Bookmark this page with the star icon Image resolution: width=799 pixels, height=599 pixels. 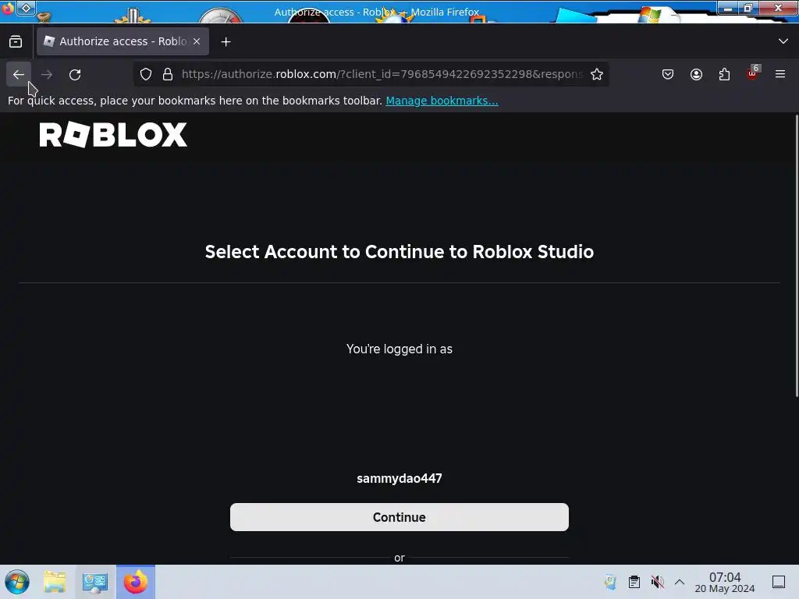(x=597, y=74)
